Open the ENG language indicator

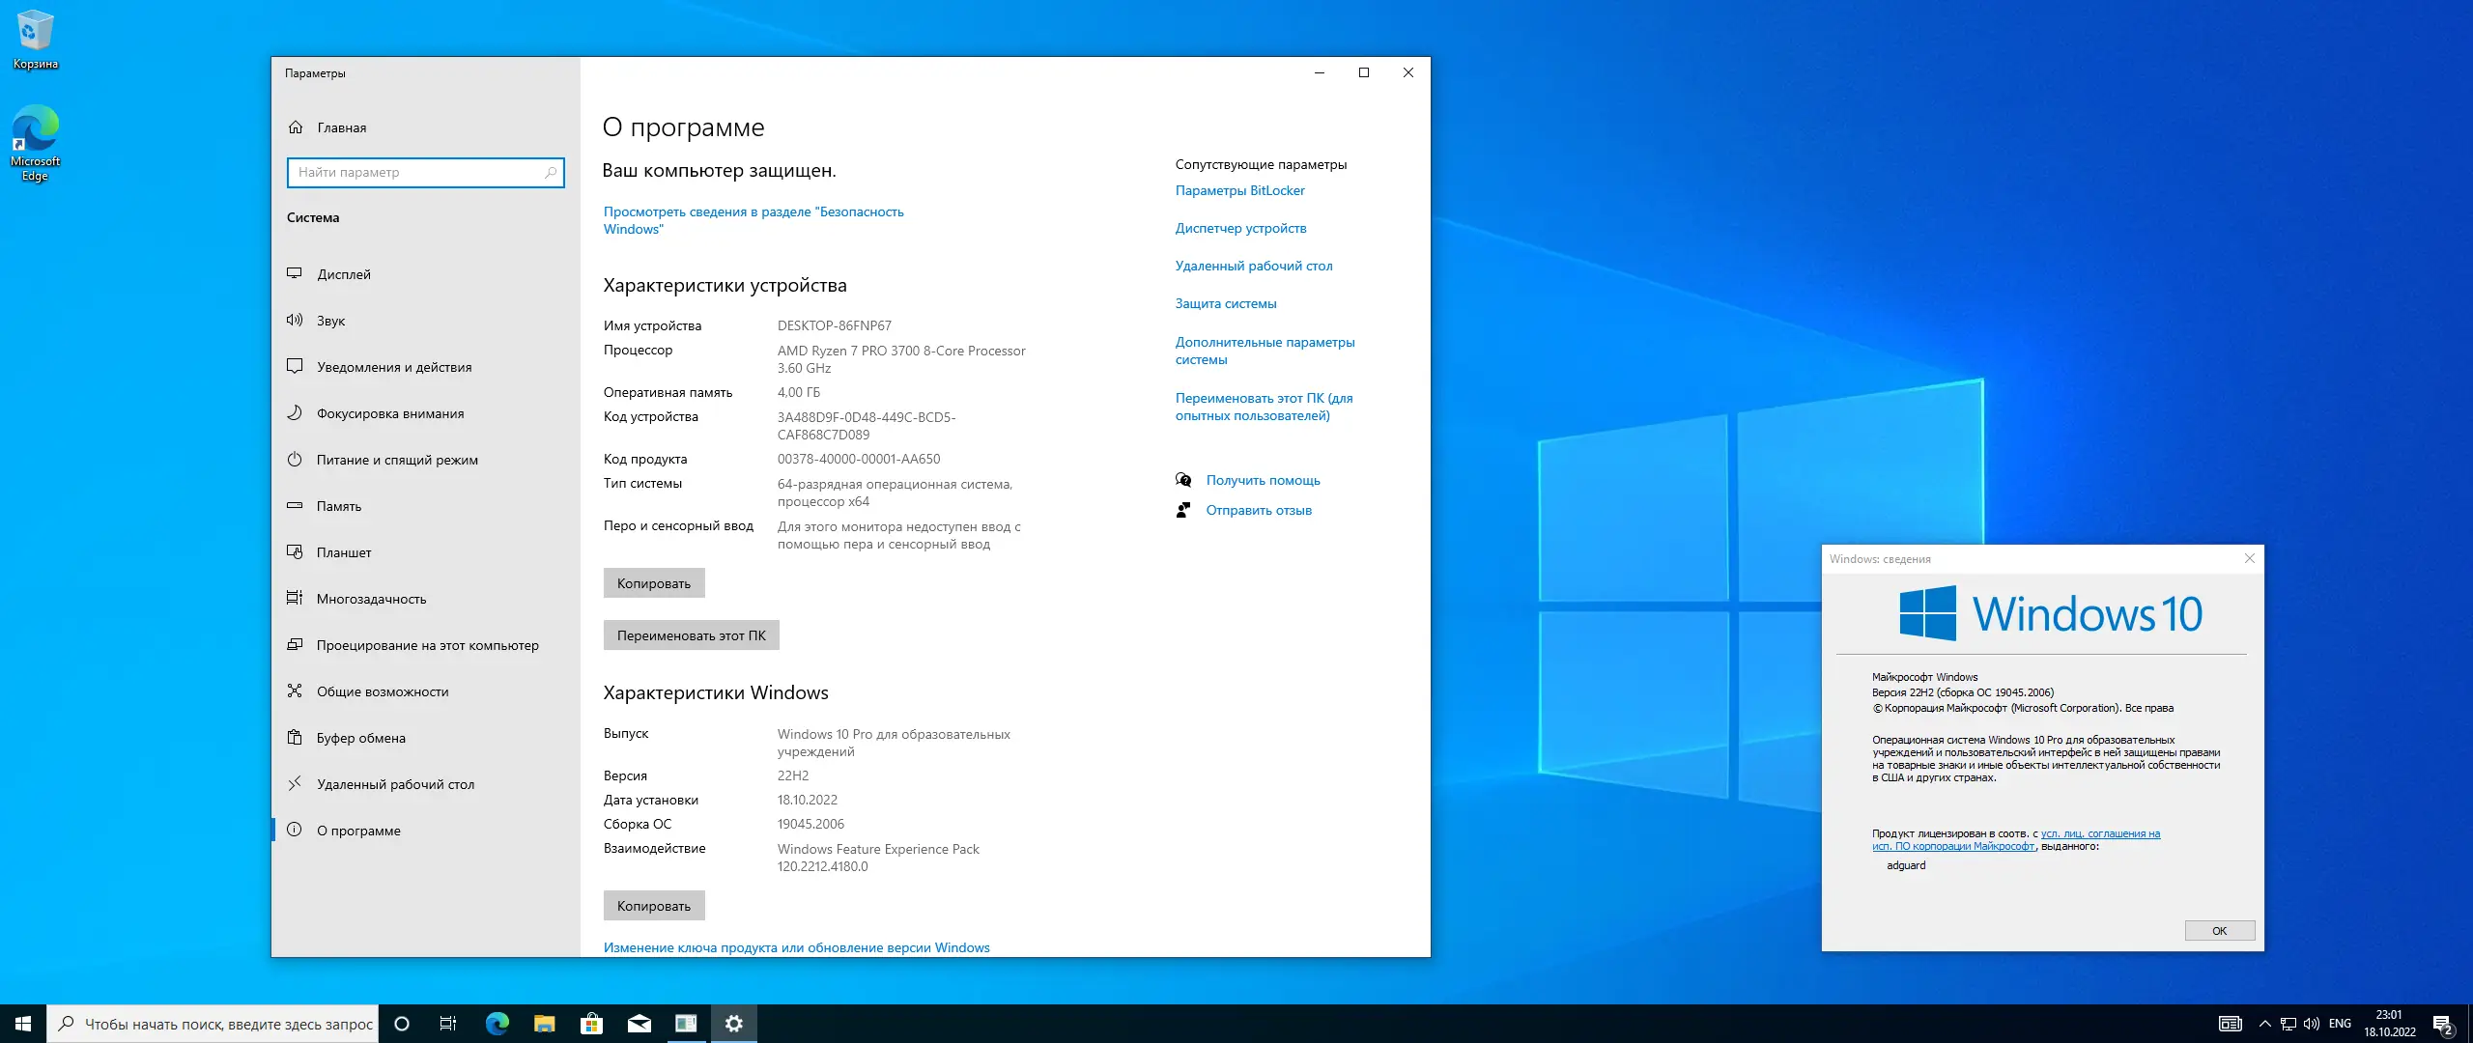(x=2341, y=1023)
